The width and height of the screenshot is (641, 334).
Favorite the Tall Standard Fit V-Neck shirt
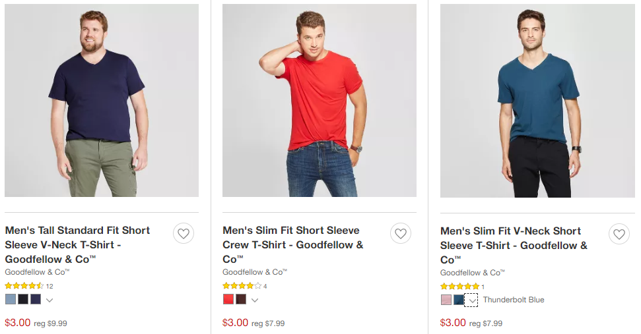(184, 233)
